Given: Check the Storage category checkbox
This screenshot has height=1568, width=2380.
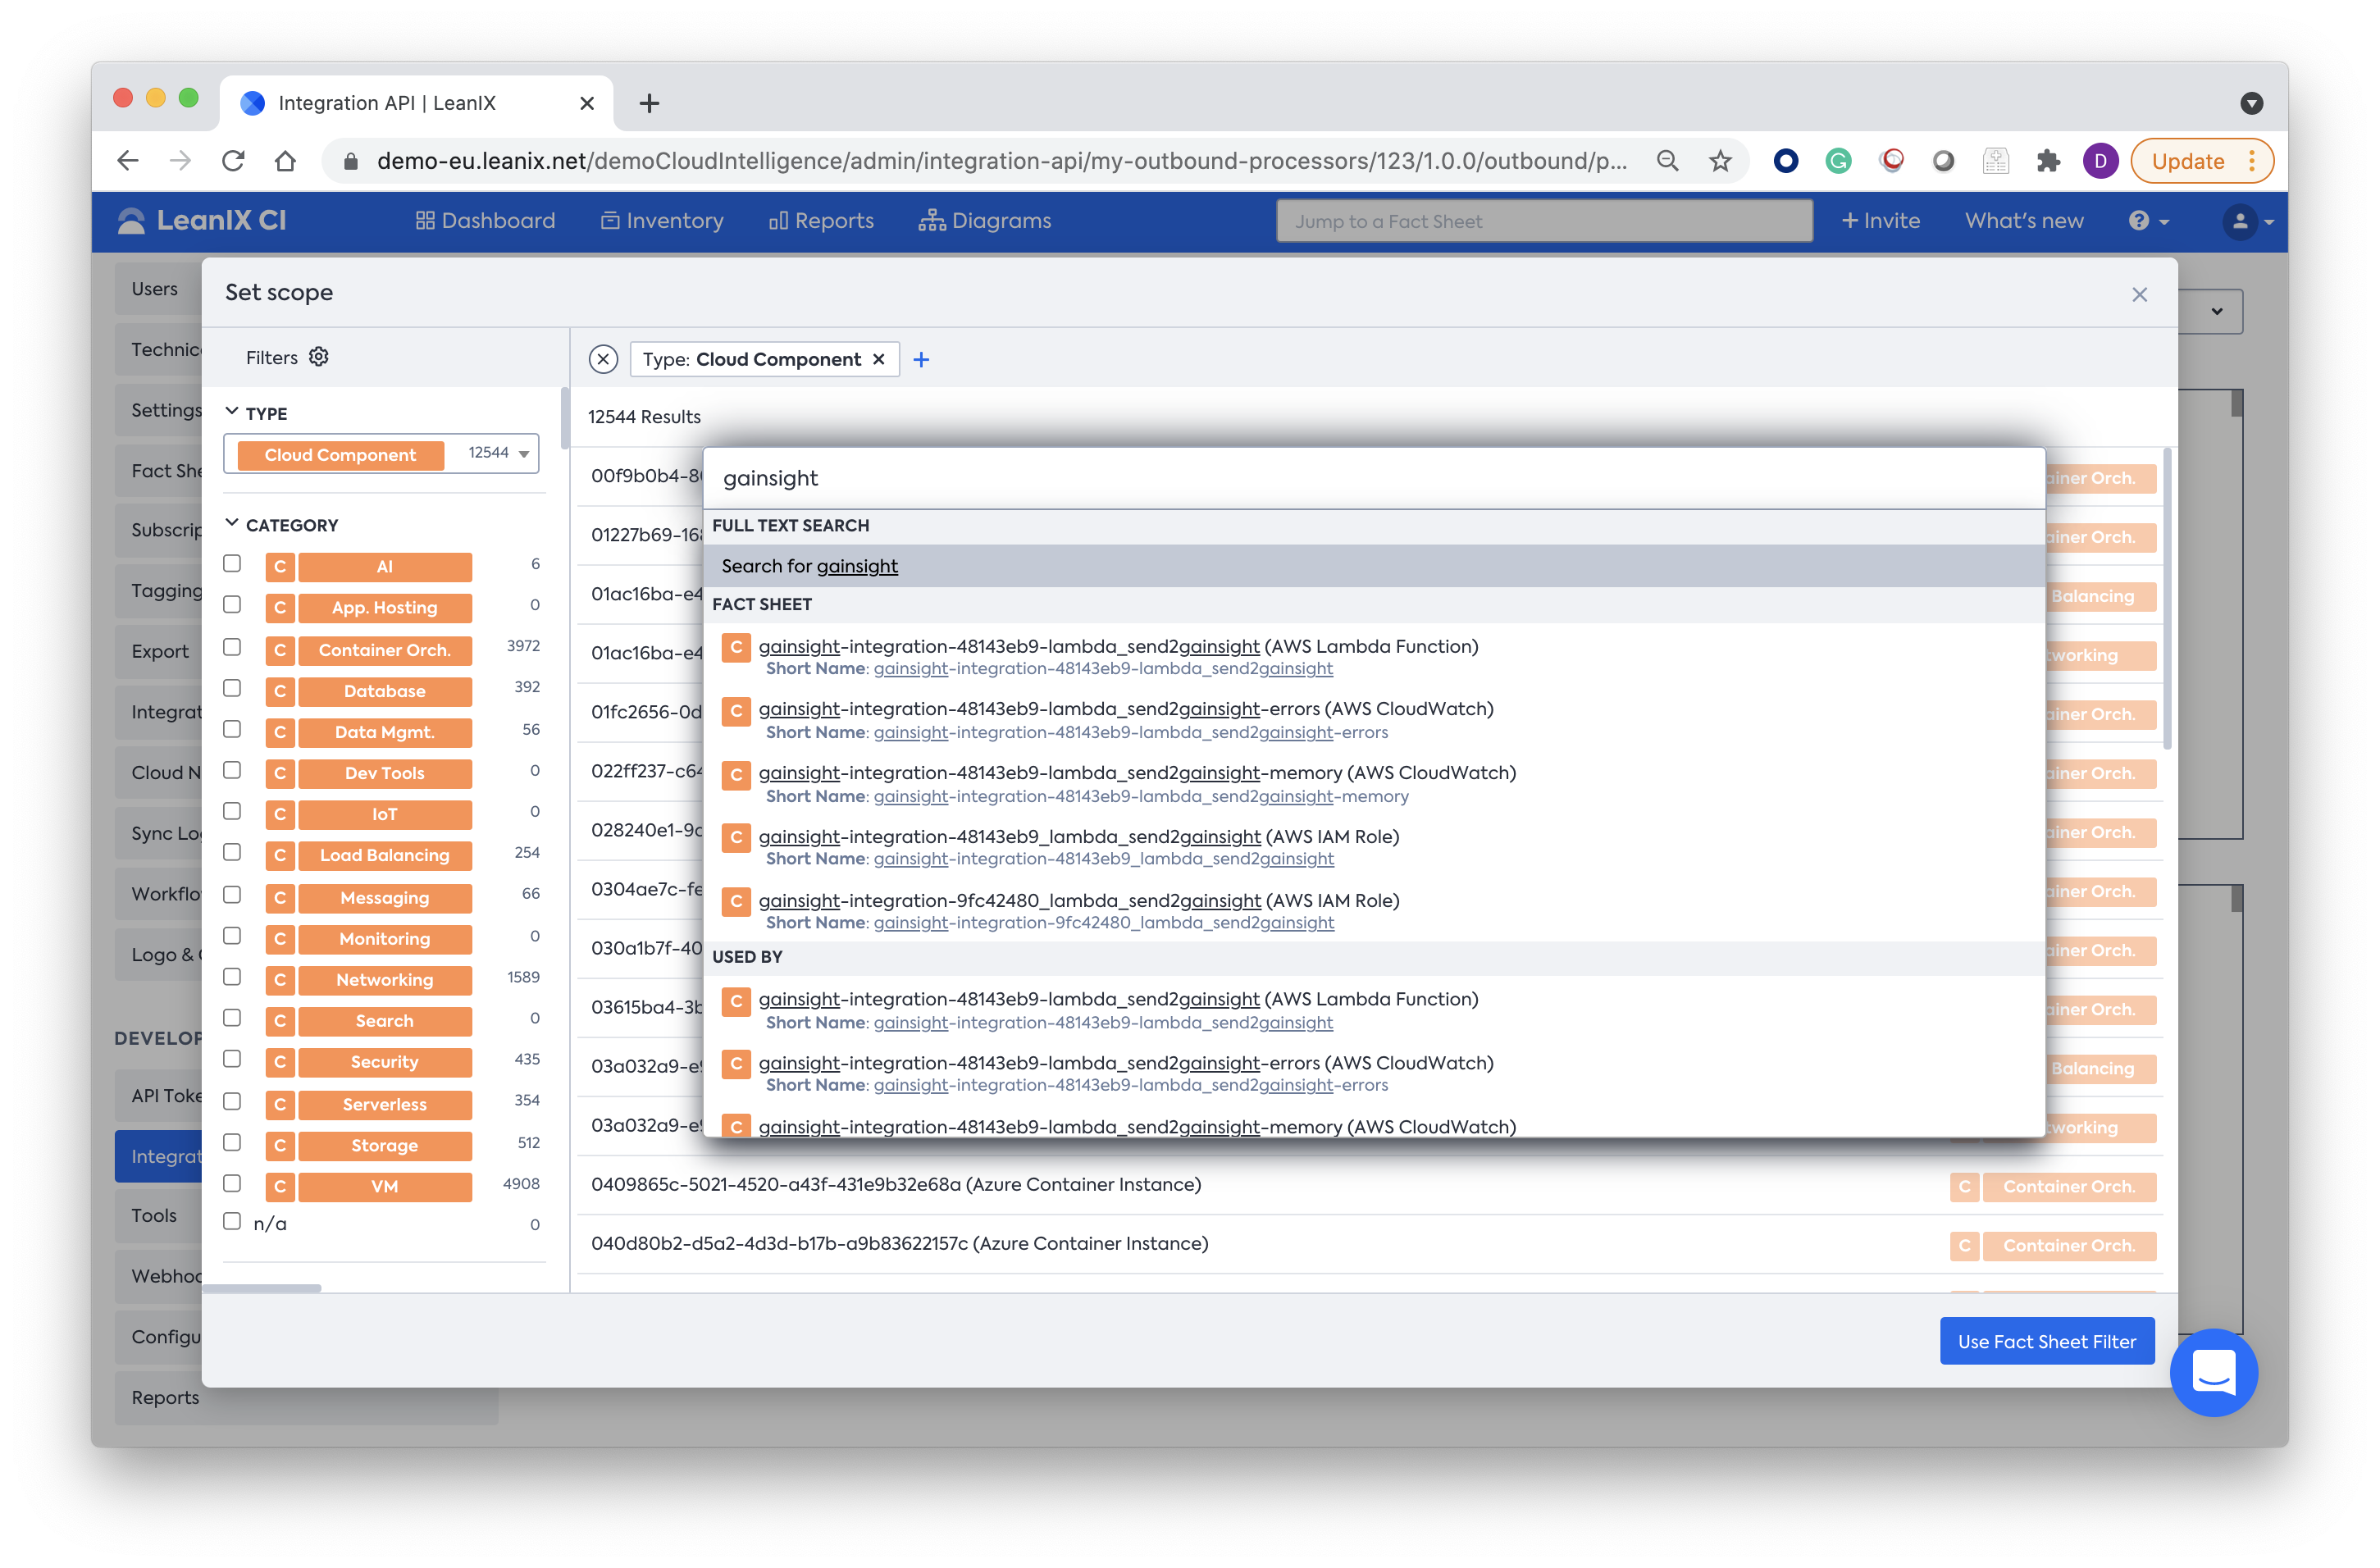Looking at the screenshot, I should (x=232, y=1142).
